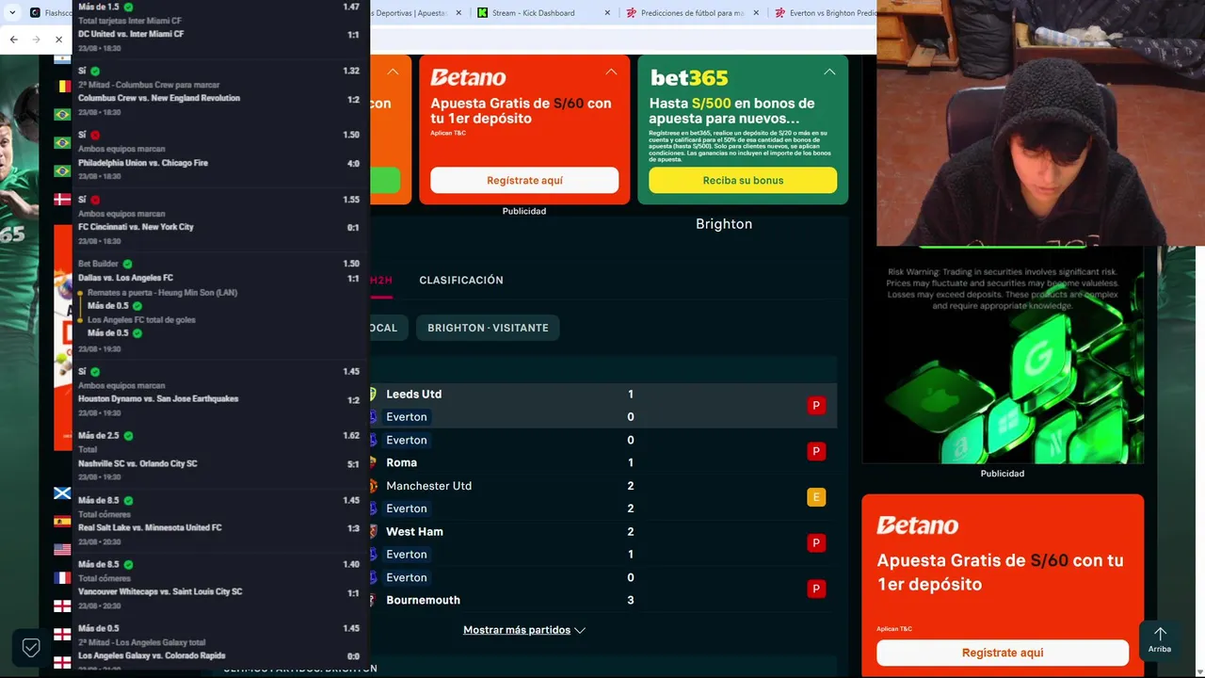Click the red P badge for Everton vs Bournemouth

pos(816,589)
